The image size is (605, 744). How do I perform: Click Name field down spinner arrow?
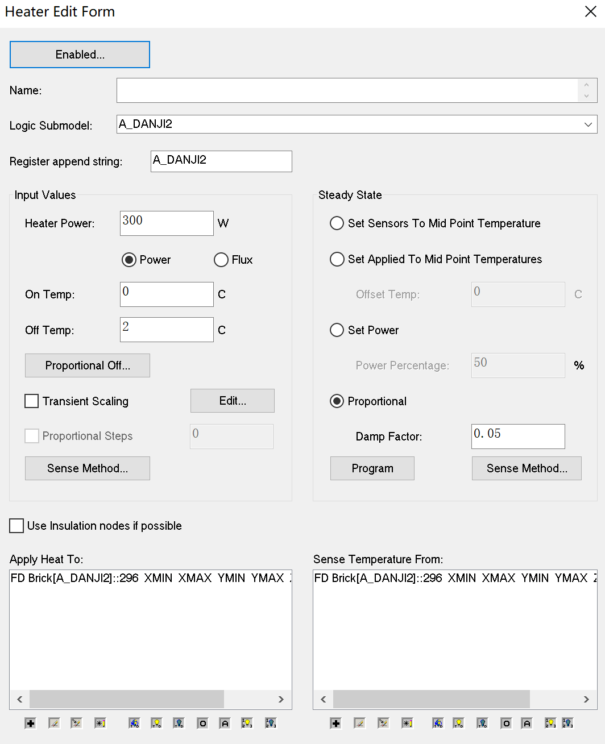[x=586, y=96]
